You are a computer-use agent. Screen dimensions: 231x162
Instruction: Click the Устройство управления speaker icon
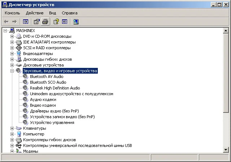pos(26,122)
